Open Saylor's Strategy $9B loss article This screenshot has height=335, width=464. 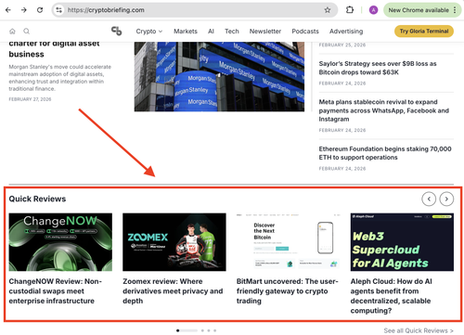click(x=378, y=68)
